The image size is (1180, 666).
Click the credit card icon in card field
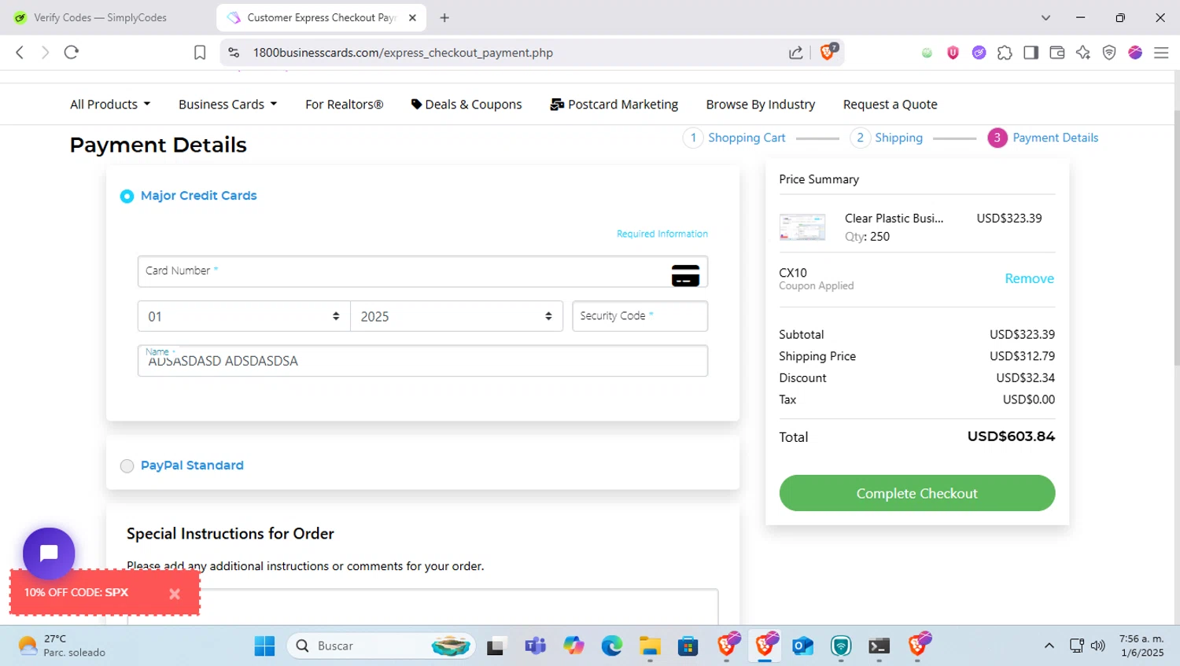click(x=685, y=275)
